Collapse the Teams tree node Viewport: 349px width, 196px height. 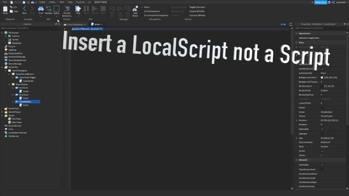[2, 115]
